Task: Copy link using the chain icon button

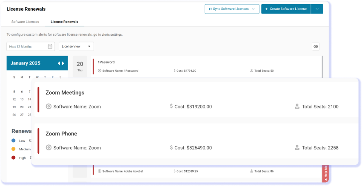Action: (x=316, y=46)
